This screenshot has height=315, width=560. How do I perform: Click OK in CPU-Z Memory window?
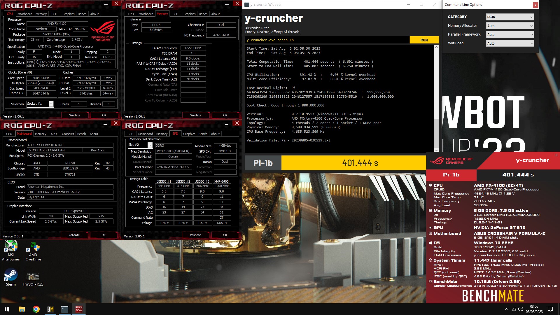(225, 115)
